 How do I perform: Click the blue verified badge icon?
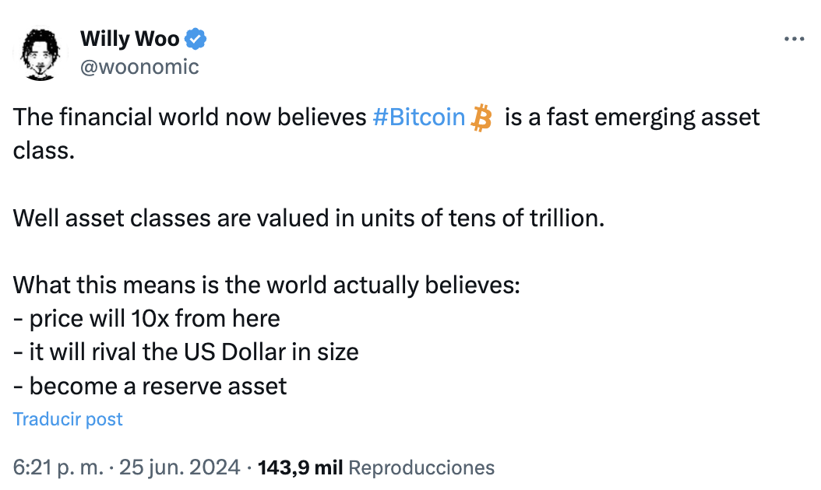click(x=196, y=39)
